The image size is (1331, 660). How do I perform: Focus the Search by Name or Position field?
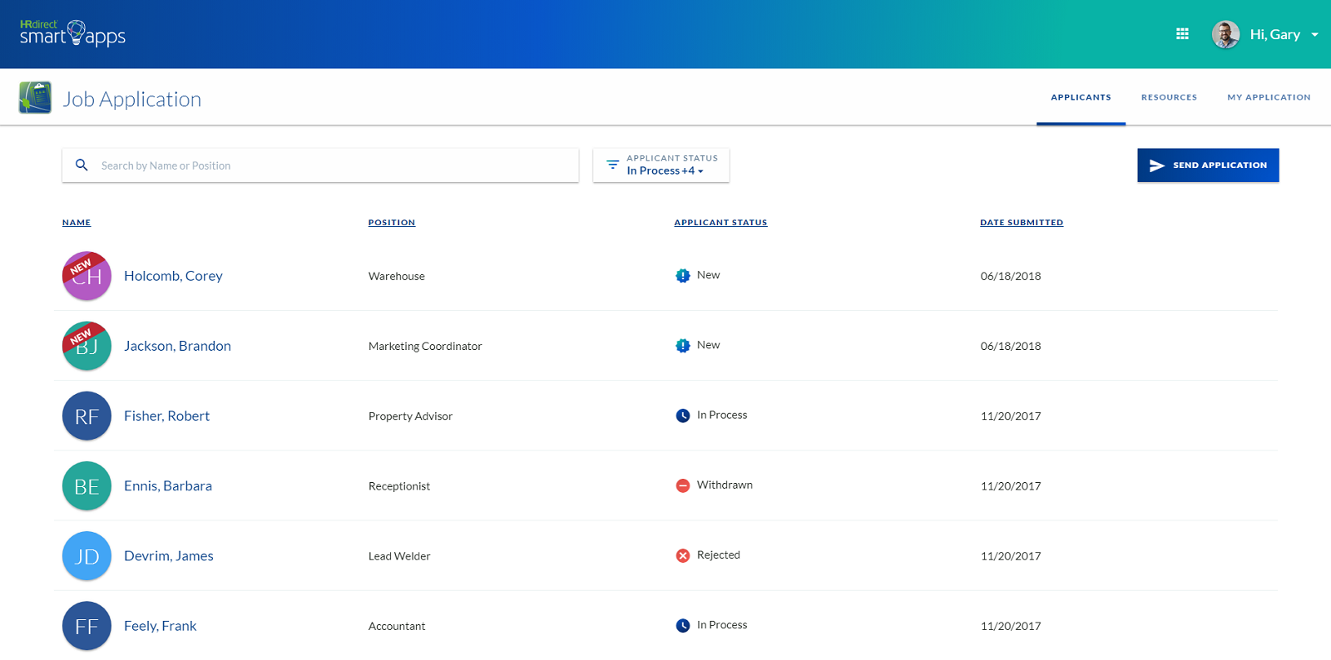click(x=320, y=165)
